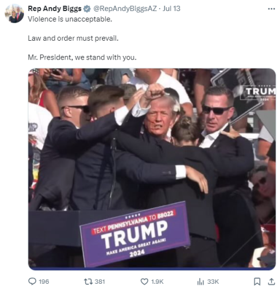This screenshot has width=280, height=289.
Task: Like the tweet with the heart icon
Action: (144, 281)
